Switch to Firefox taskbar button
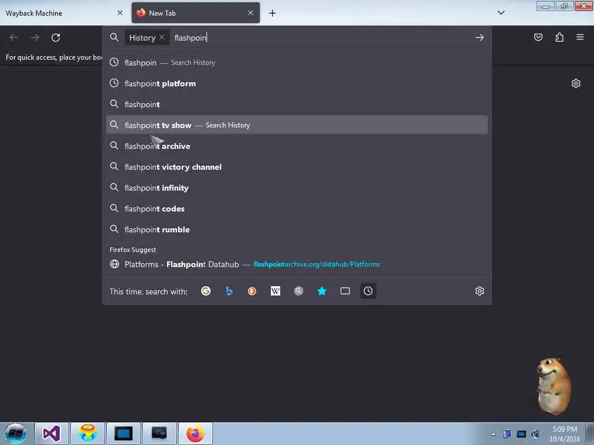 [195, 433]
